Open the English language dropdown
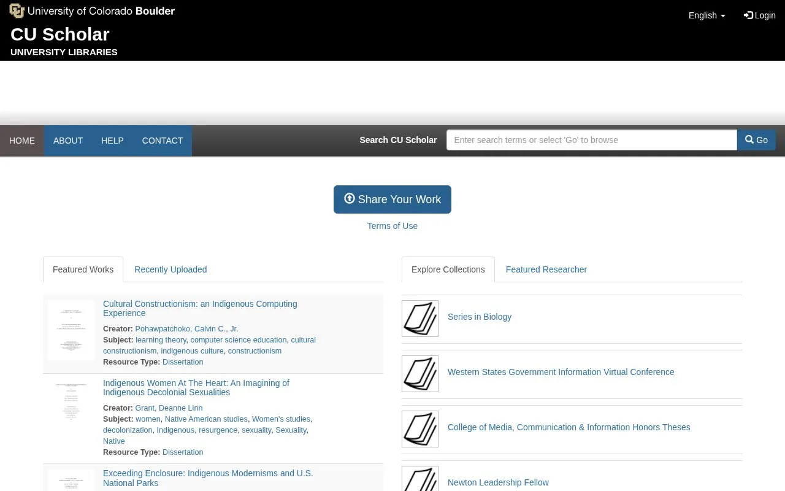Viewport: 785px width, 491px height. coord(706,15)
